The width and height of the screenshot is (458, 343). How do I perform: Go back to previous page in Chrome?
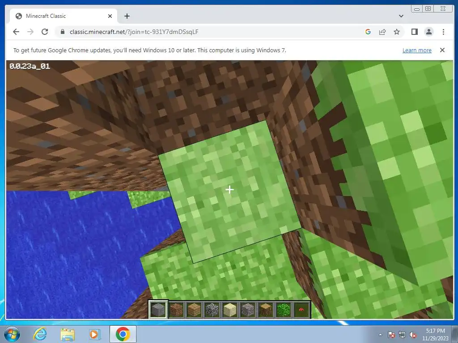(16, 32)
